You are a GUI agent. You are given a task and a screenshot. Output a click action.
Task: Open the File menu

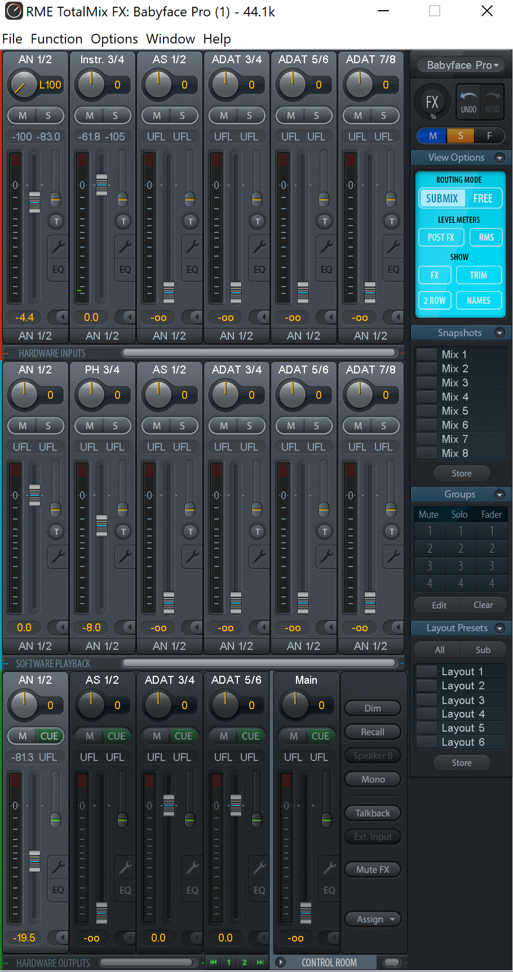pos(12,39)
